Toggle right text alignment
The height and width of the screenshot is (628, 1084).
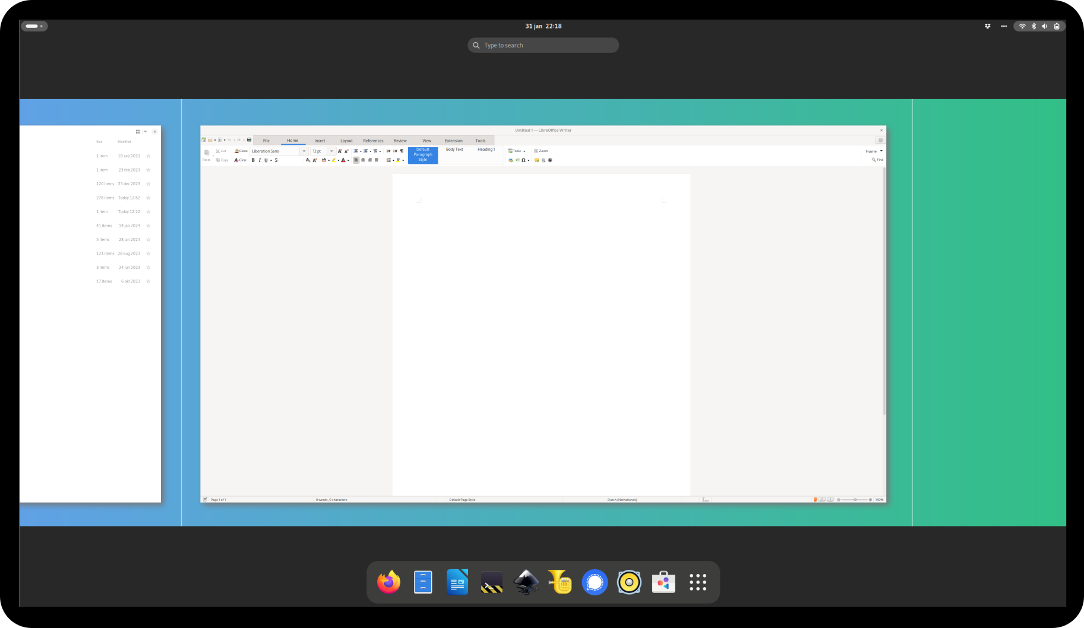click(370, 160)
